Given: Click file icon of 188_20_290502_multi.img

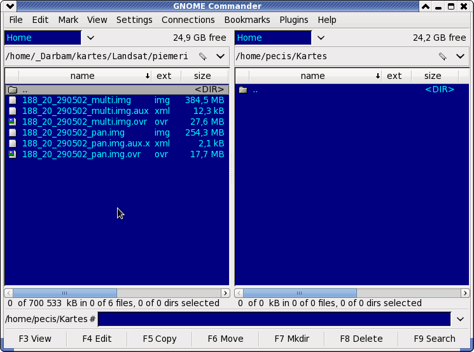Looking at the screenshot, I should [x=12, y=100].
